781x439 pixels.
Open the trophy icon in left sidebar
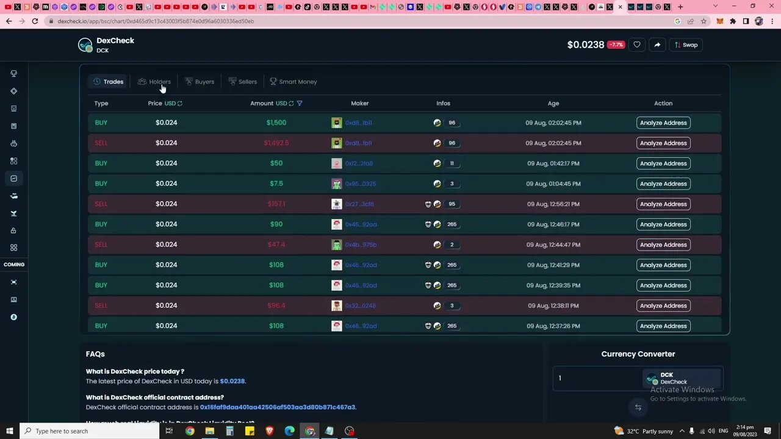click(x=13, y=73)
